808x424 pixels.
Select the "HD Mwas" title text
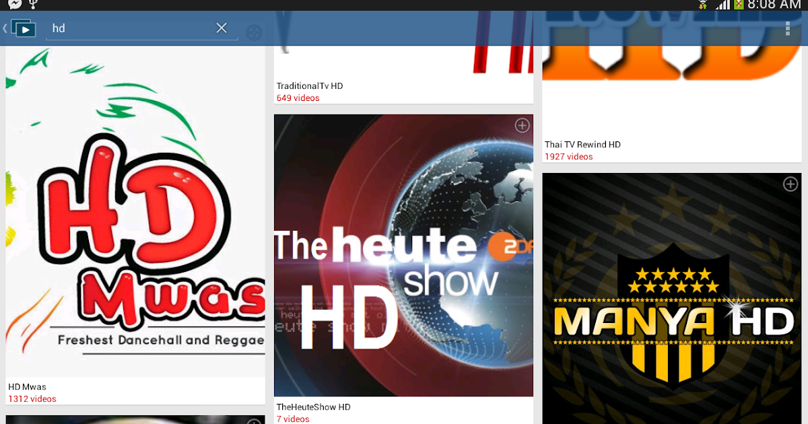27,387
